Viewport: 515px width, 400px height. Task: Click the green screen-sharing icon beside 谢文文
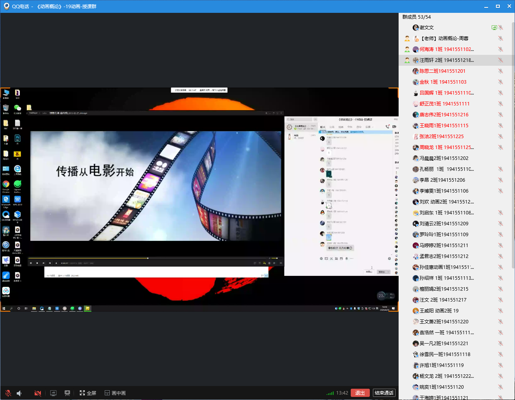click(494, 28)
